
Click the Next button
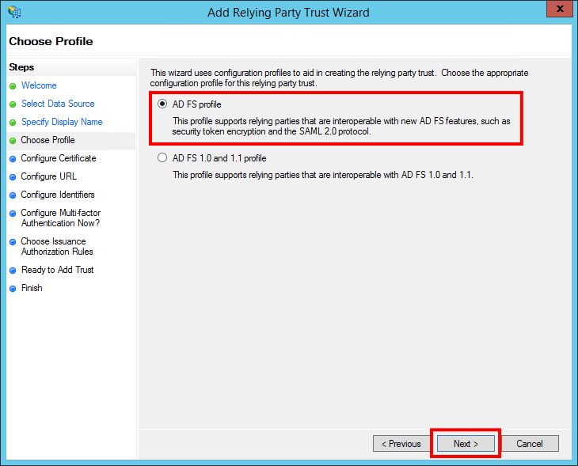[x=466, y=444]
